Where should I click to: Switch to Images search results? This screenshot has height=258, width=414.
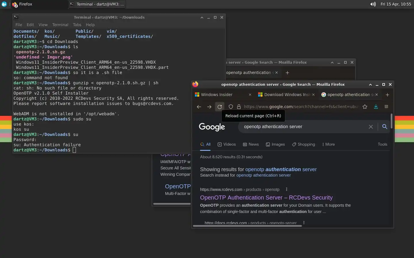(275, 144)
